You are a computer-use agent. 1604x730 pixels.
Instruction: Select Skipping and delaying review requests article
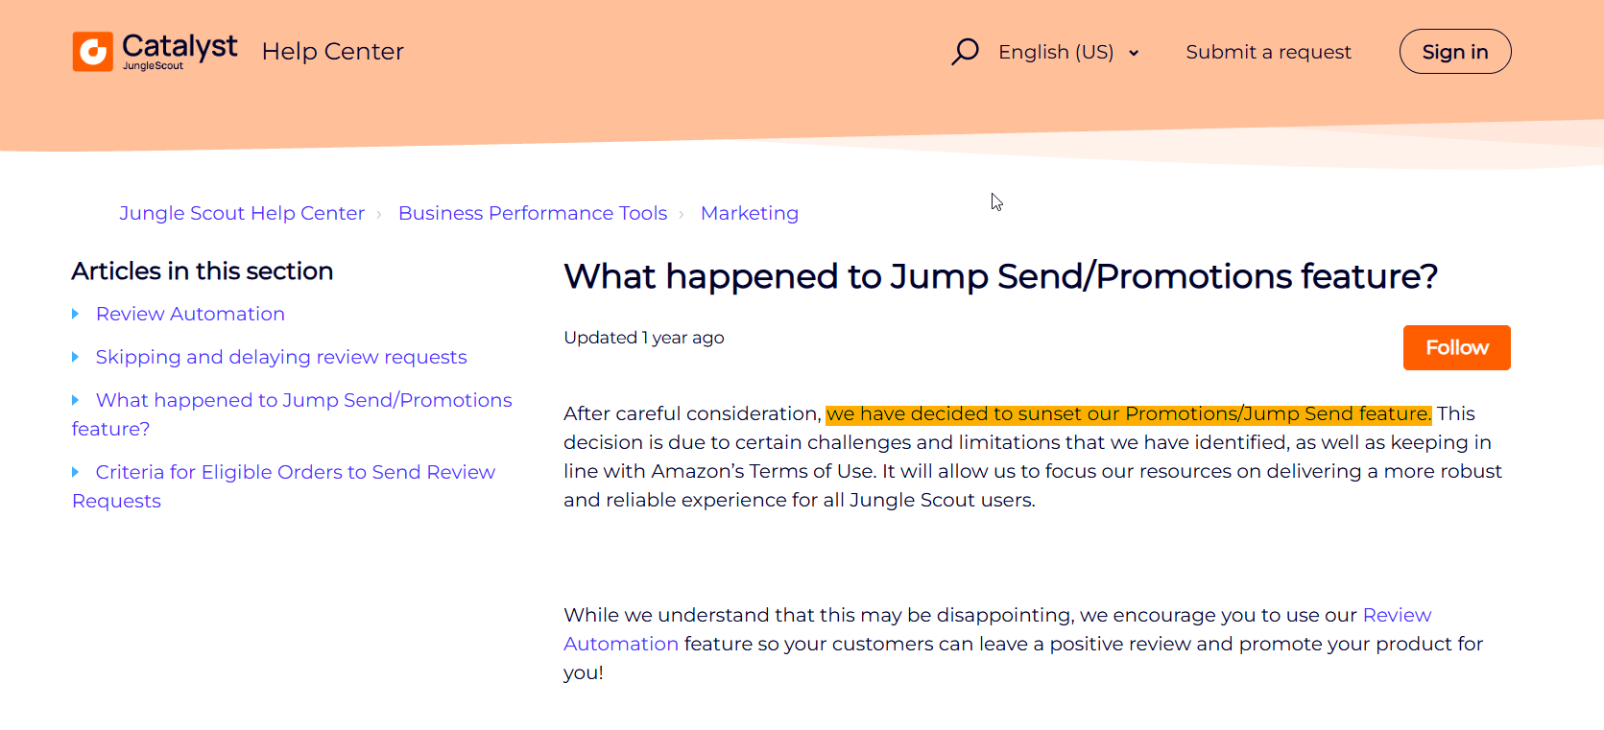coord(281,357)
